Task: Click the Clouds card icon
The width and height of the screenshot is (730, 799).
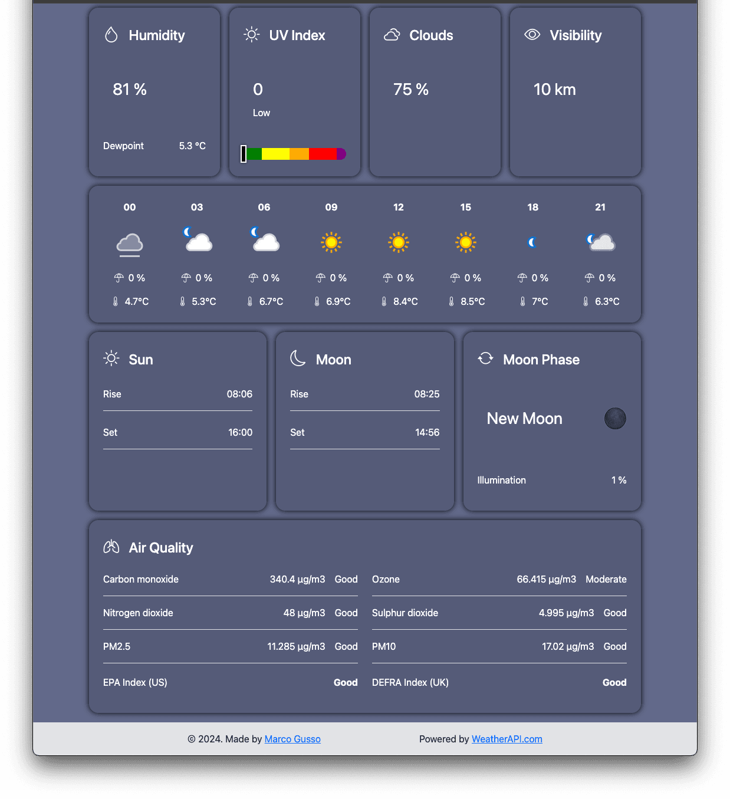Action: [x=391, y=35]
